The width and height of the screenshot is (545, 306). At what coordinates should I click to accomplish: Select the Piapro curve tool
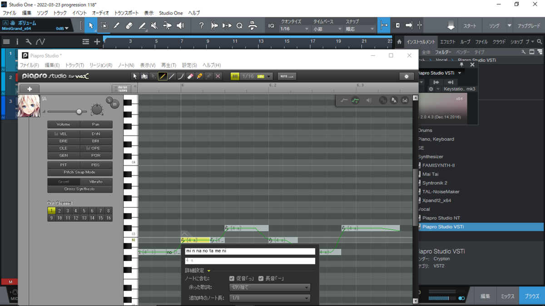click(181, 76)
